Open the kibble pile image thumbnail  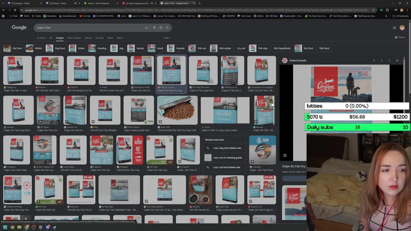[177, 110]
